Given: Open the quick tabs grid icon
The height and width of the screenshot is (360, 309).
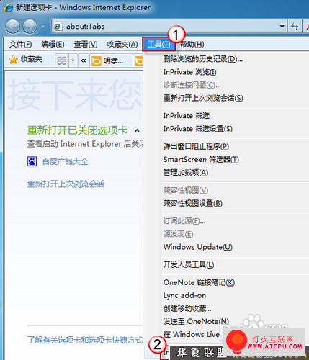Looking at the screenshot, I should point(62,60).
